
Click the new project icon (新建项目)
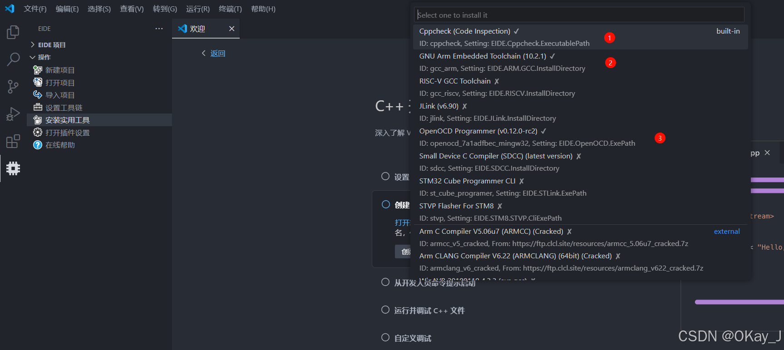coord(38,70)
